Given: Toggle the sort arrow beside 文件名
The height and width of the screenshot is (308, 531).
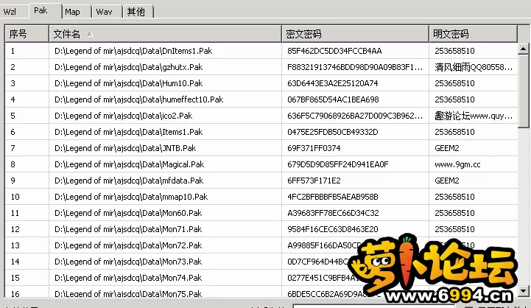Looking at the screenshot, I should (x=90, y=34).
